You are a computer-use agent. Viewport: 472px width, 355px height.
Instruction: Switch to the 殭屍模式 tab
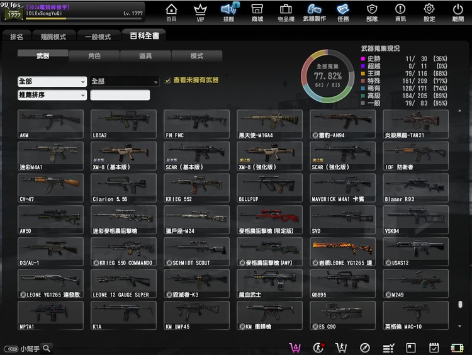[x=53, y=37]
